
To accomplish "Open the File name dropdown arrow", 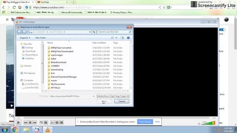I will 93,96.
